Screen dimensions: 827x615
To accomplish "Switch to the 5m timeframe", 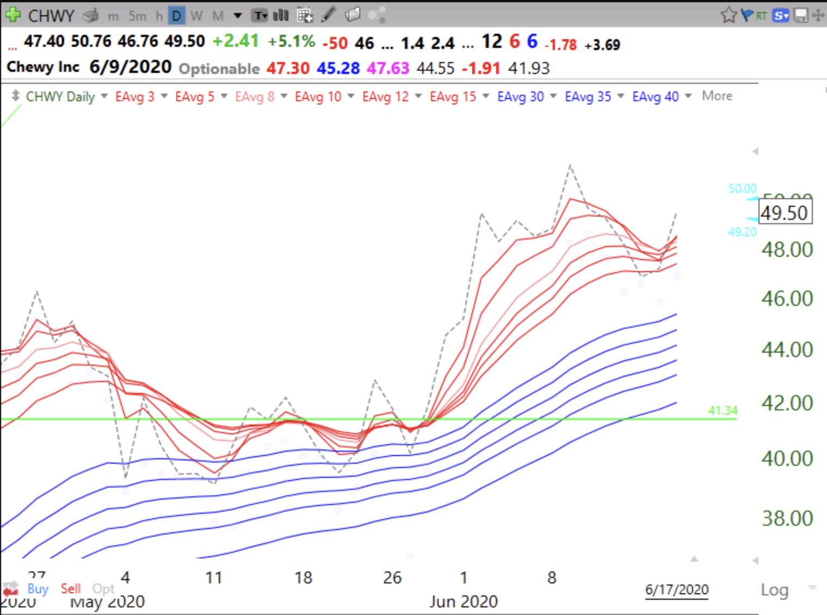I will pos(138,16).
